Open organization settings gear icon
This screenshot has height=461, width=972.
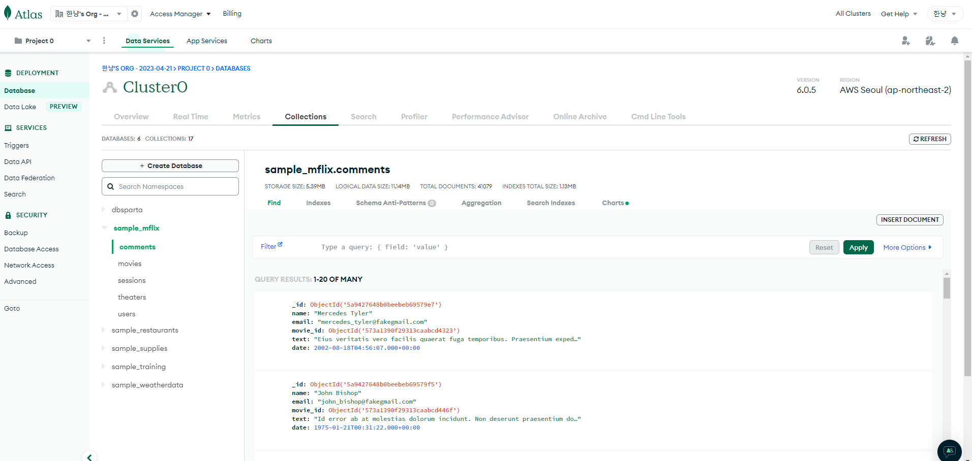[x=135, y=14]
